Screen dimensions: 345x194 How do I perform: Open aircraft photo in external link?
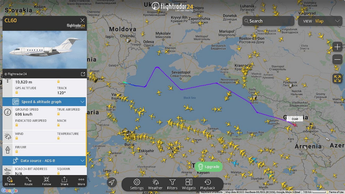coord(83,74)
